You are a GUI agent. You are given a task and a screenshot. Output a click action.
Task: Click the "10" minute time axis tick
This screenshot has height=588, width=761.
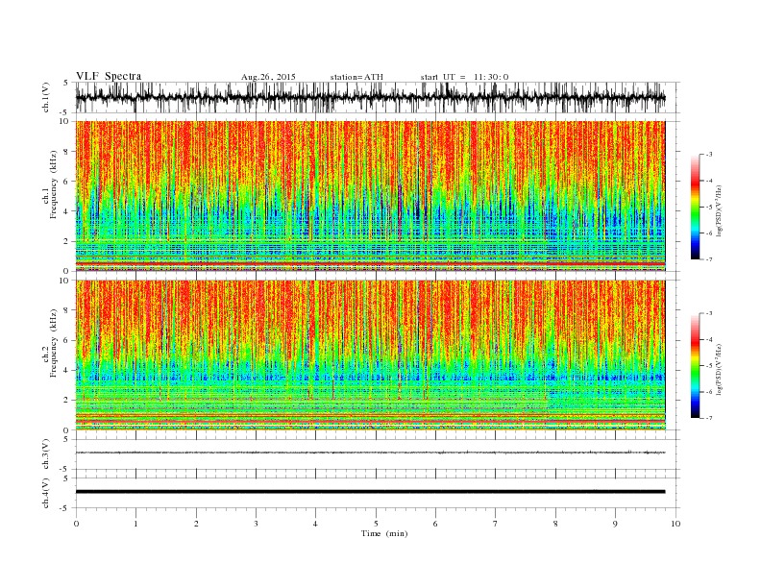tap(675, 524)
